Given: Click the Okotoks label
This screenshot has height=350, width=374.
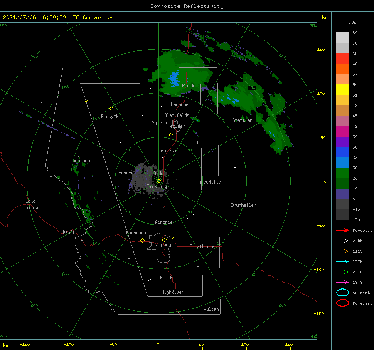Looking at the screenshot, I should click(x=166, y=278).
